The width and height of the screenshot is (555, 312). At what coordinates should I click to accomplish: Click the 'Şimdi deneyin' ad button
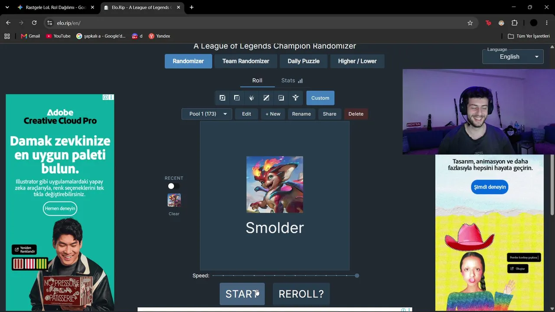pyautogui.click(x=490, y=187)
